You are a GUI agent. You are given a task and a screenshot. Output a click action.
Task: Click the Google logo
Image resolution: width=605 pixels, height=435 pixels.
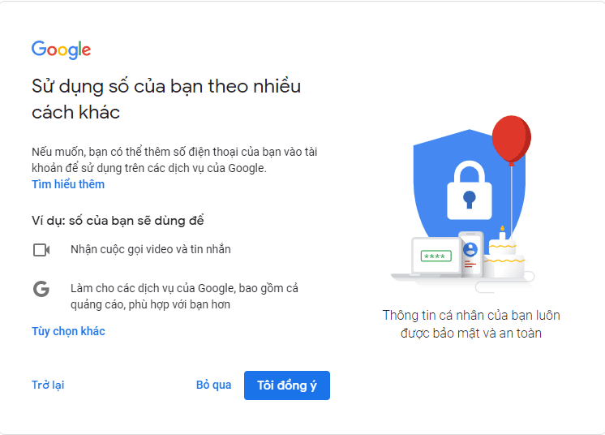tap(61, 50)
